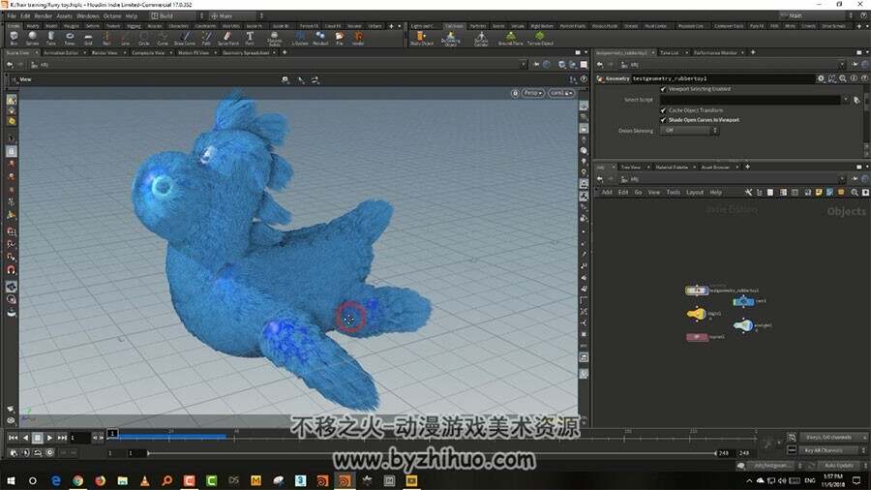This screenshot has width=871, height=490.
Task: Select the Grid shelf tool
Action: coord(88,38)
